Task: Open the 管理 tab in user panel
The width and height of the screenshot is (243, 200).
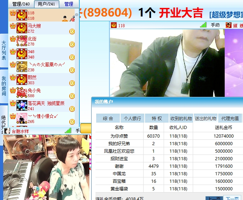Action: click(69, 4)
